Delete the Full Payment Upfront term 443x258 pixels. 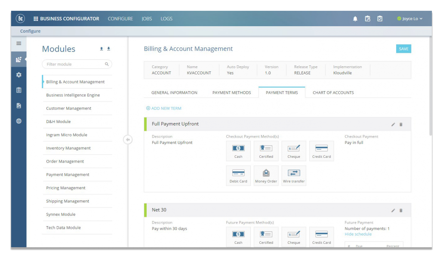click(x=401, y=124)
